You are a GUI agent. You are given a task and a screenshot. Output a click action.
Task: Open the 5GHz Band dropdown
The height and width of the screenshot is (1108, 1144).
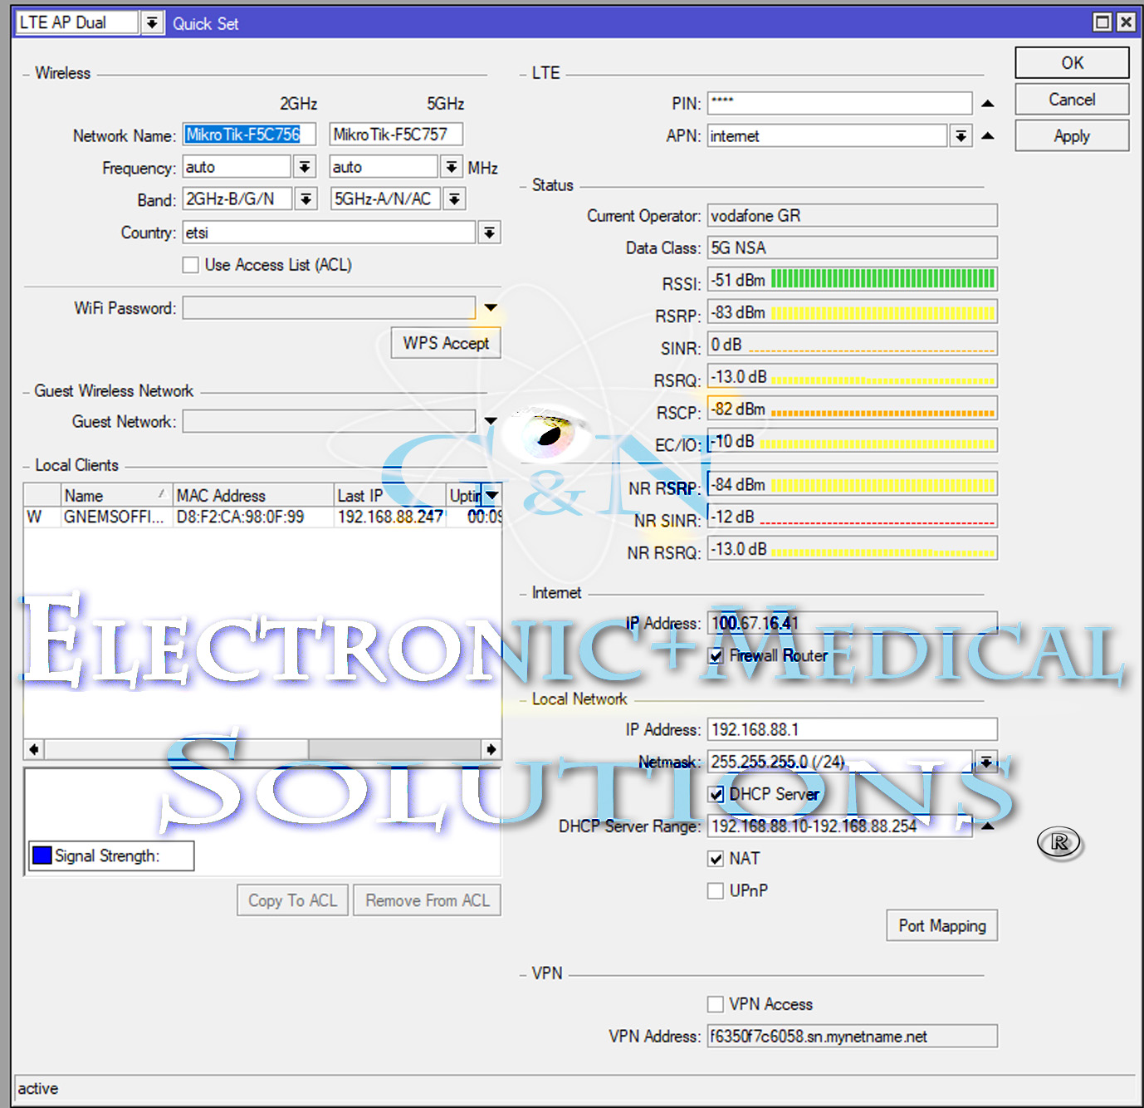(x=454, y=199)
